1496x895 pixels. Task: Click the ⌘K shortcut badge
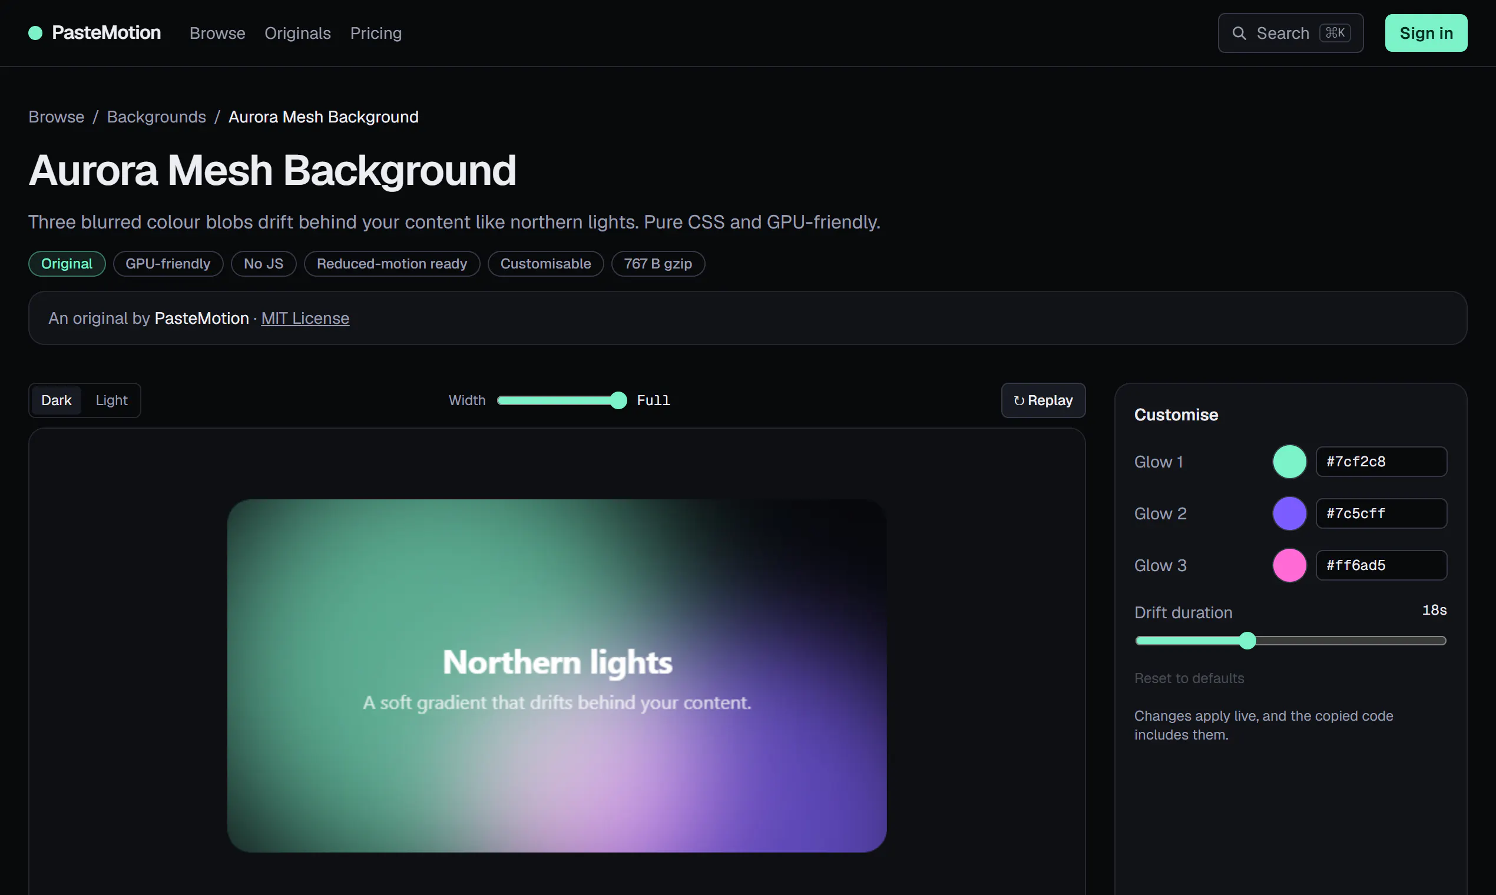coord(1335,32)
